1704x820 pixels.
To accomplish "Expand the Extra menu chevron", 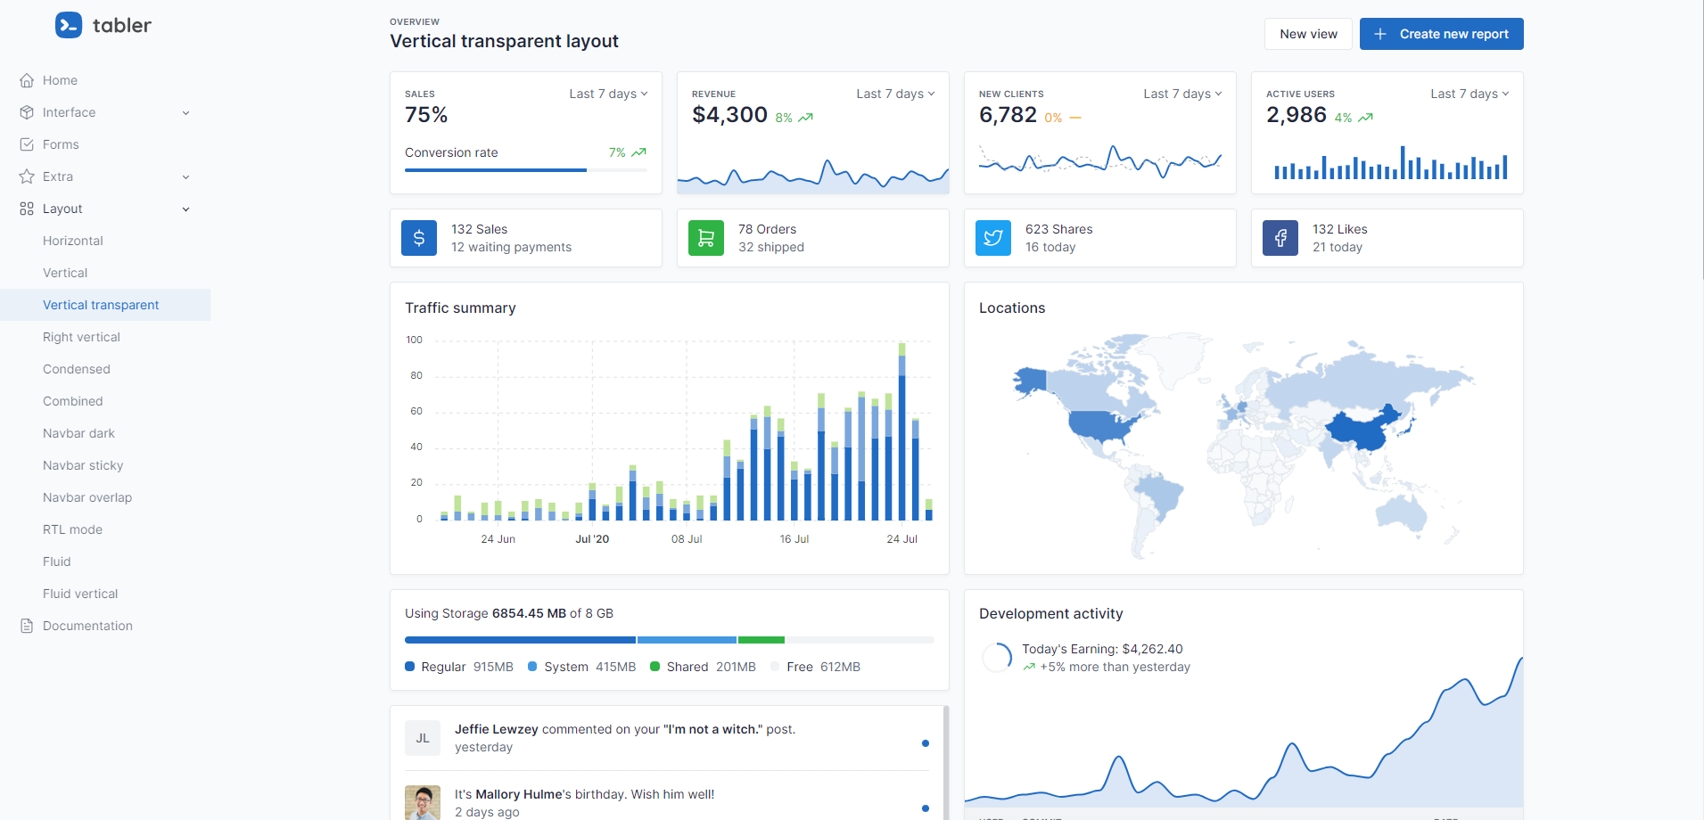I will (x=186, y=176).
